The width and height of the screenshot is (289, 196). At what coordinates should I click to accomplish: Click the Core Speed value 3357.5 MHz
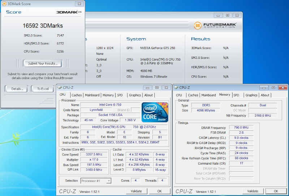coord(94,154)
